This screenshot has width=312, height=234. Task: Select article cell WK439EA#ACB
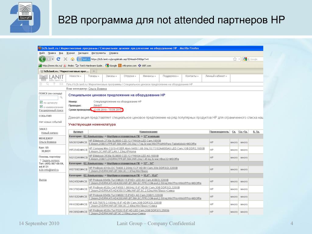point(78,204)
